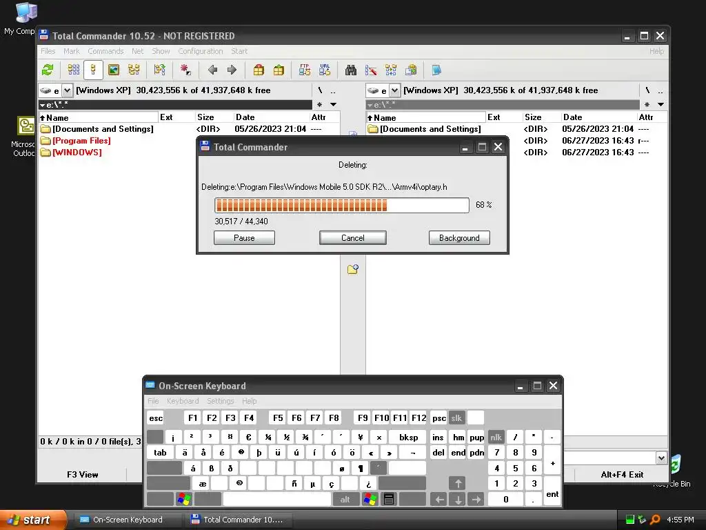Open the Synchronize directories icon
This screenshot has height=530, width=706.
pyautogui.click(x=391, y=70)
